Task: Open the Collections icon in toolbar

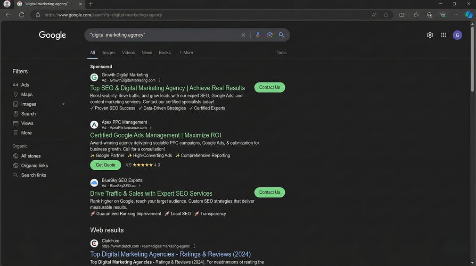Action: 429,15
